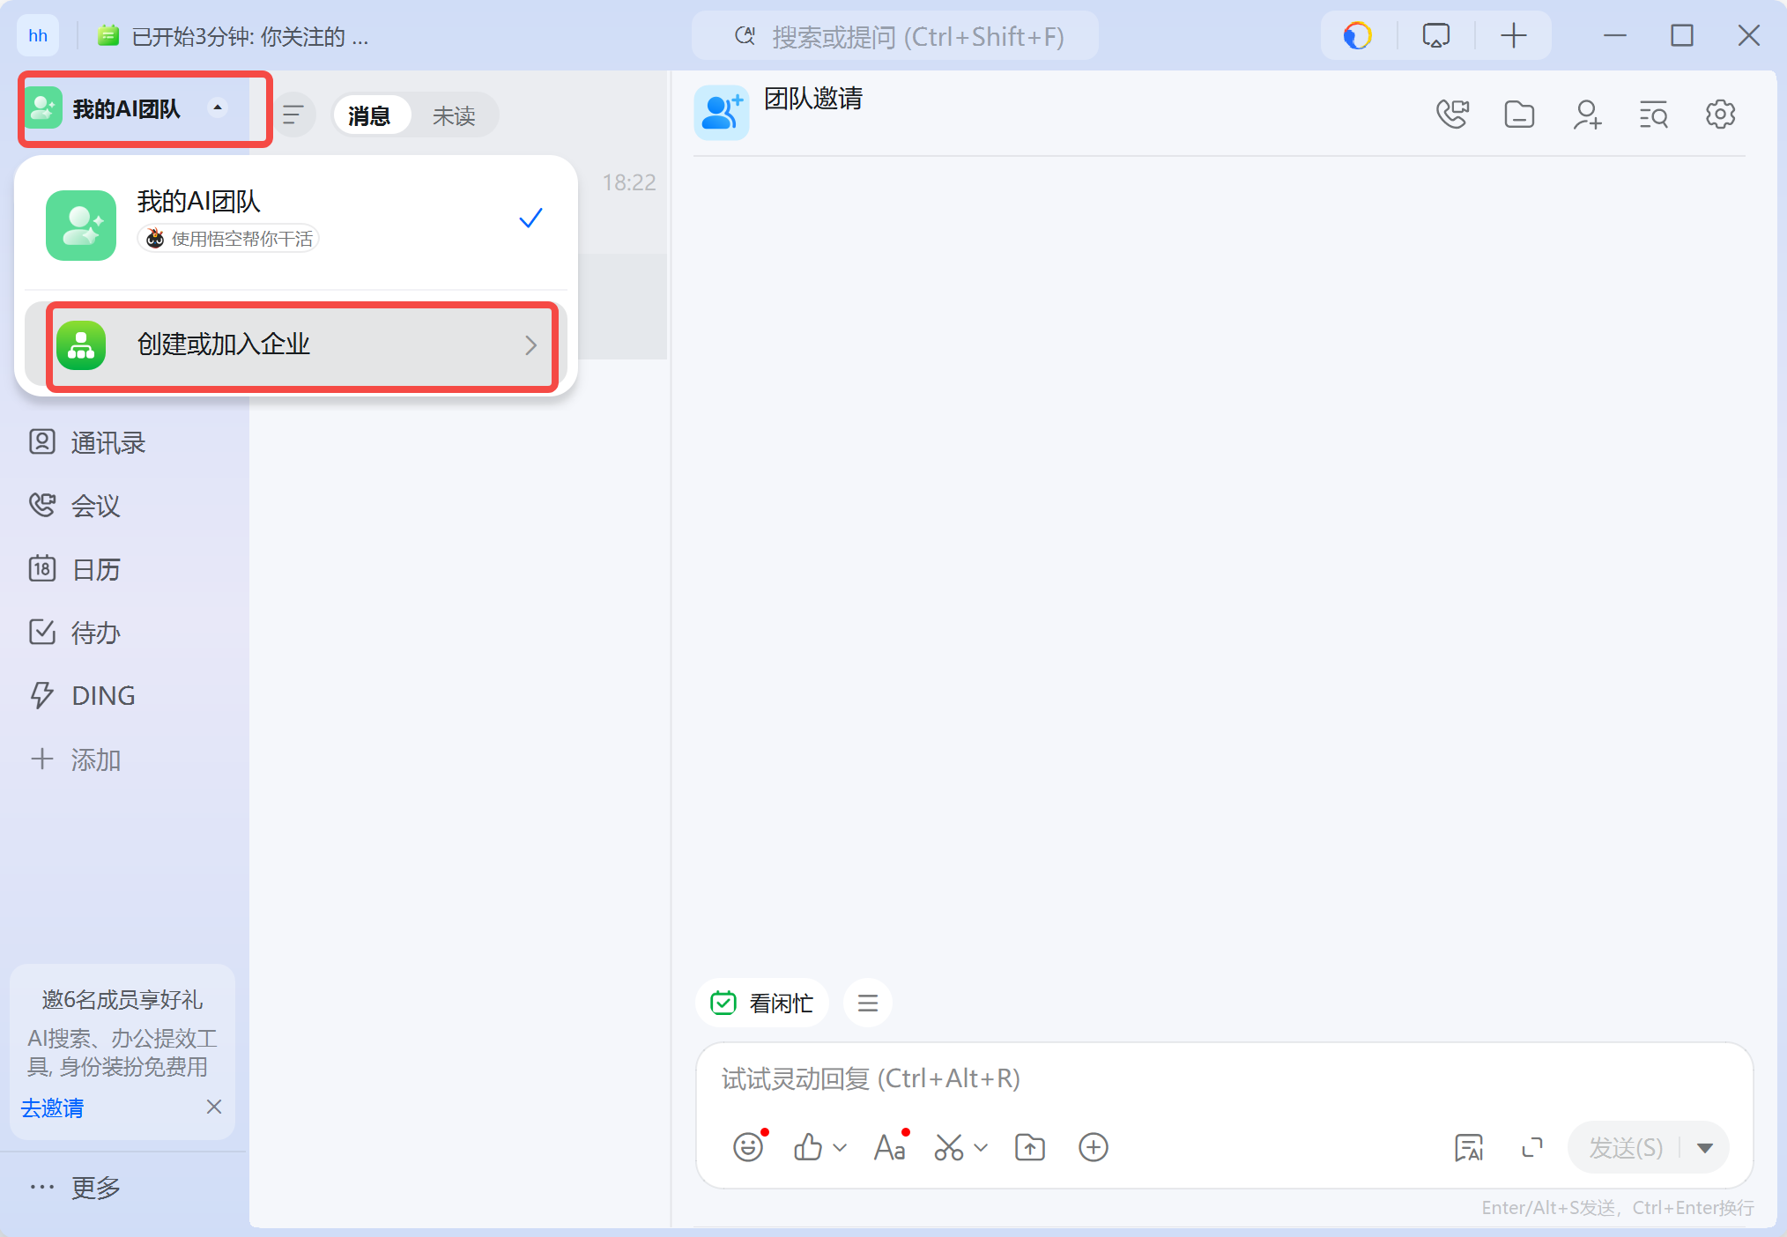1787x1237 pixels.
Task: Click the add member icon
Action: 1586,115
